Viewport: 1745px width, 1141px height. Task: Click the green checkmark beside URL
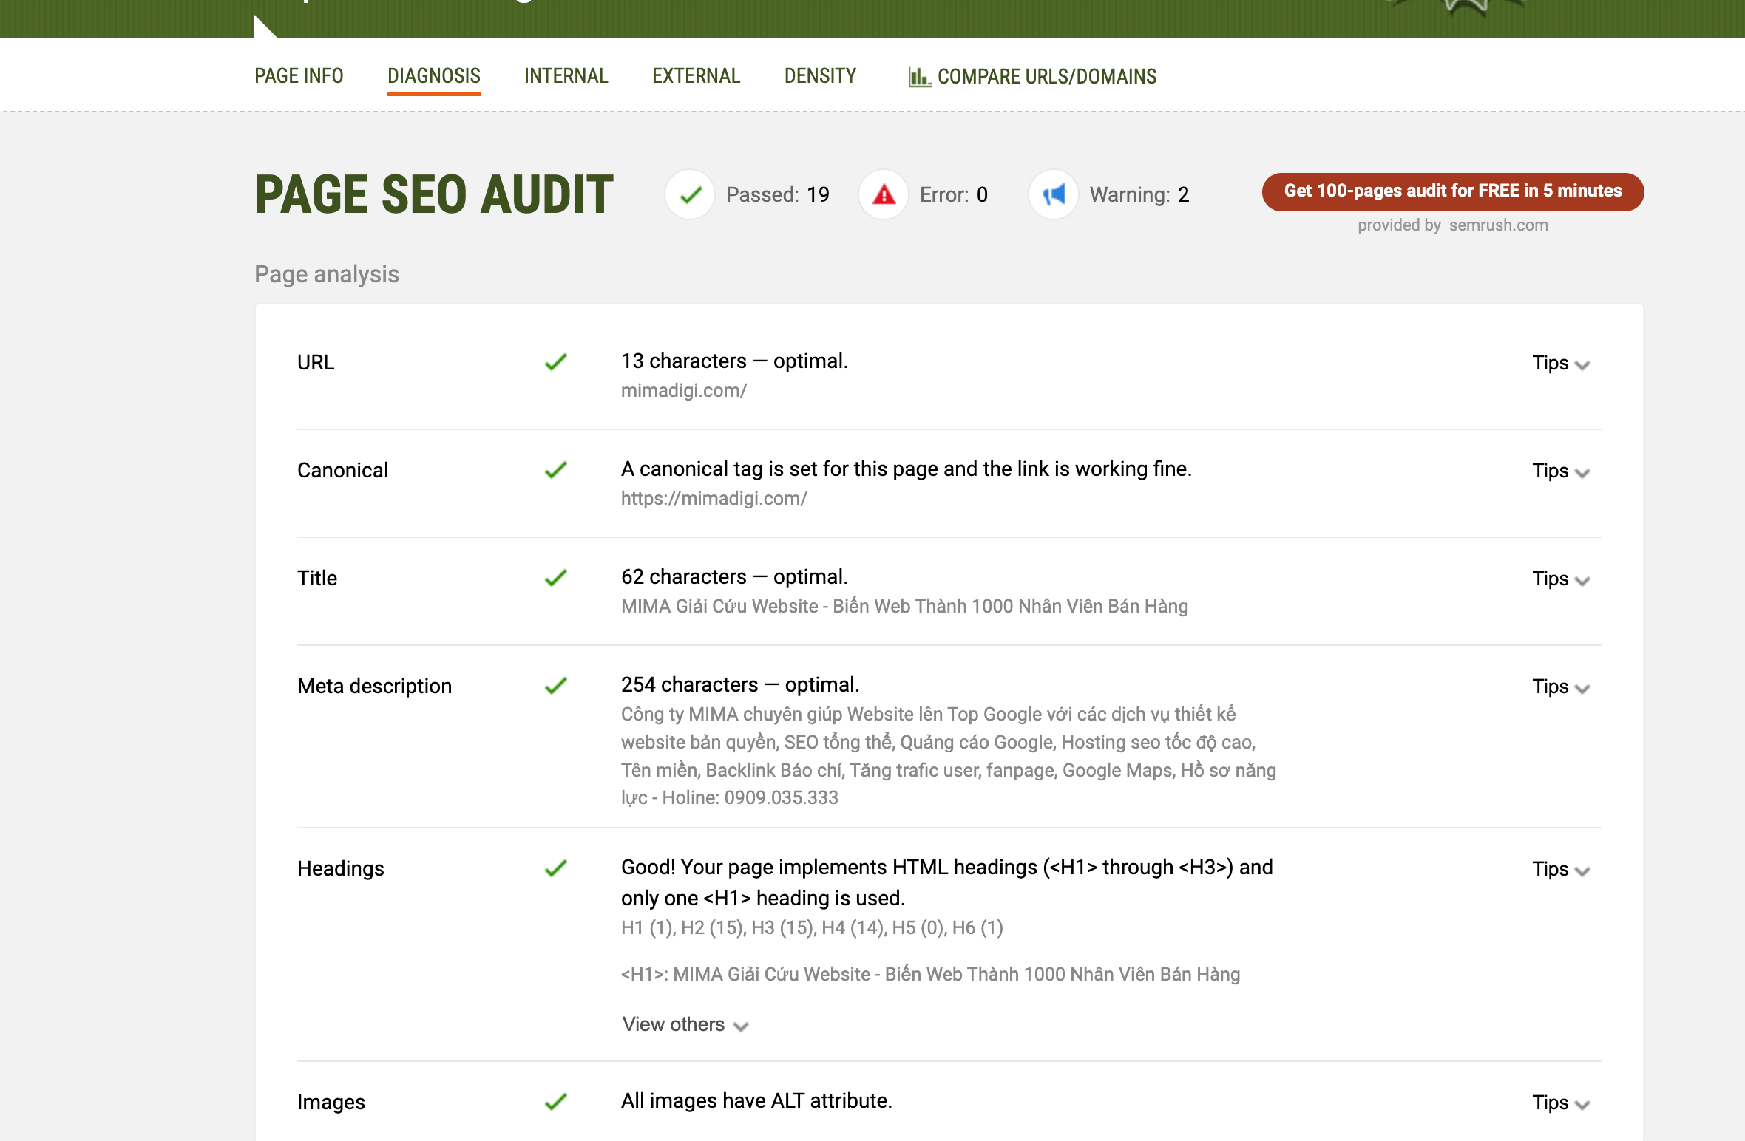pyautogui.click(x=556, y=362)
